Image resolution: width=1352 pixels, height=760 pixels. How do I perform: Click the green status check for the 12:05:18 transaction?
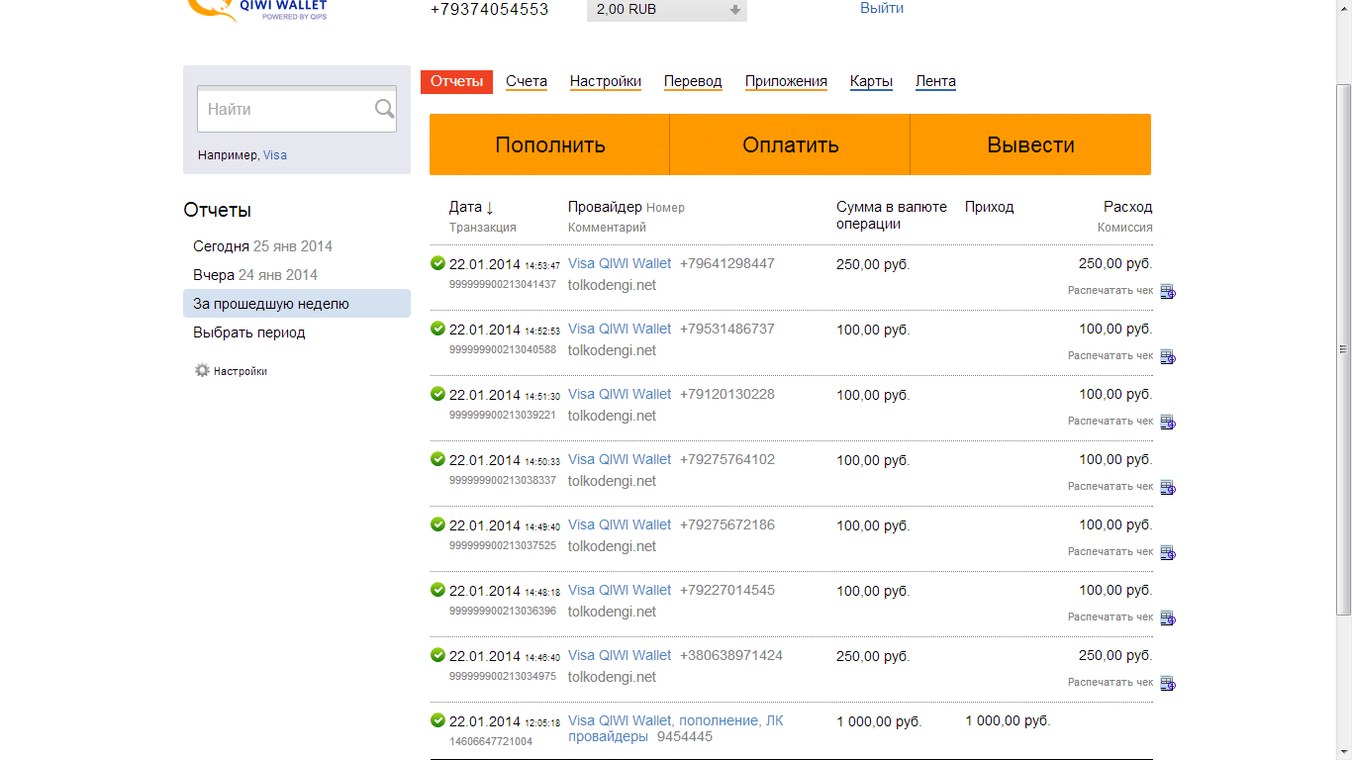pyautogui.click(x=437, y=720)
